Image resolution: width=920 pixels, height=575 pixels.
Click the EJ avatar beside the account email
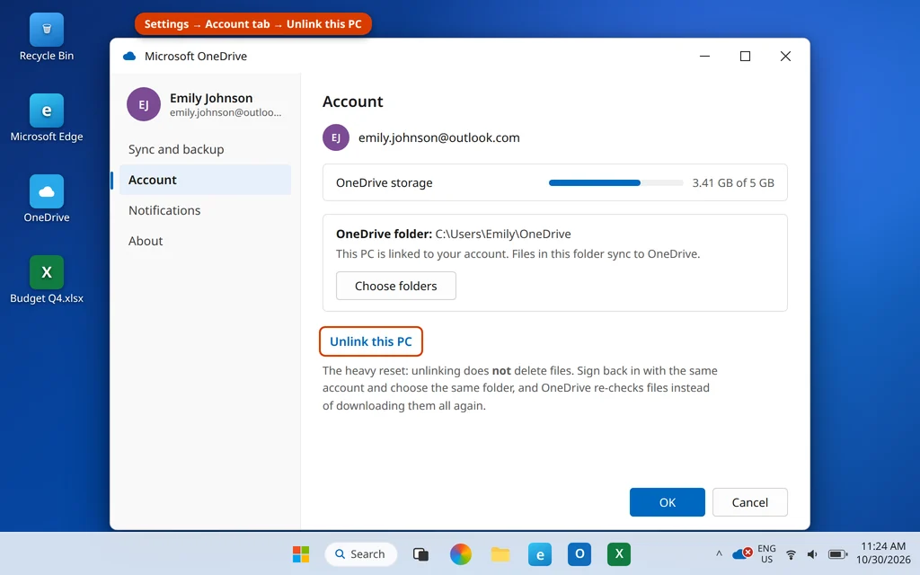coord(336,137)
